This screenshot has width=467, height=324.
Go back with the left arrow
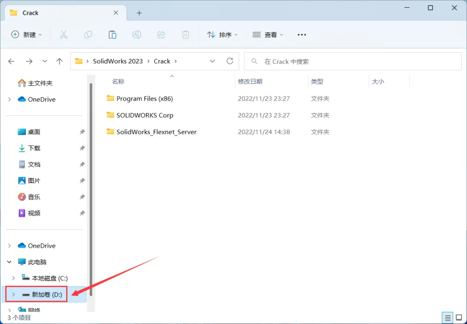click(11, 61)
